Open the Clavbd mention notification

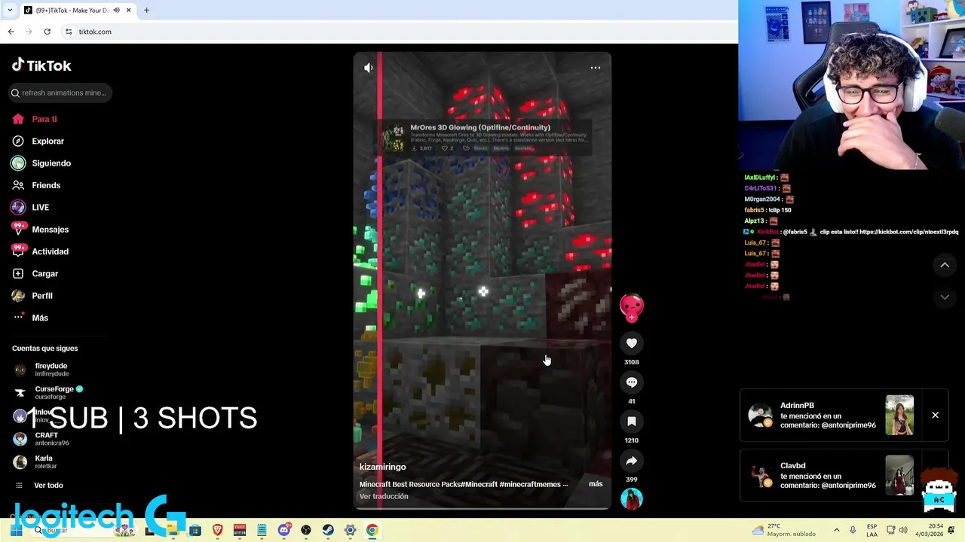tap(829, 476)
